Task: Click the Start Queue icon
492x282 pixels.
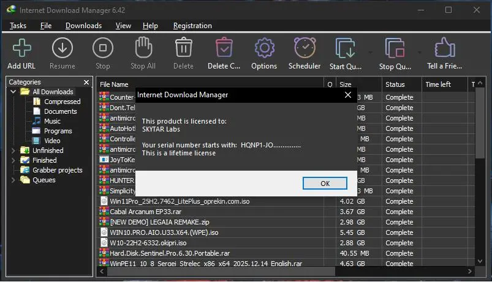Action: [345, 48]
